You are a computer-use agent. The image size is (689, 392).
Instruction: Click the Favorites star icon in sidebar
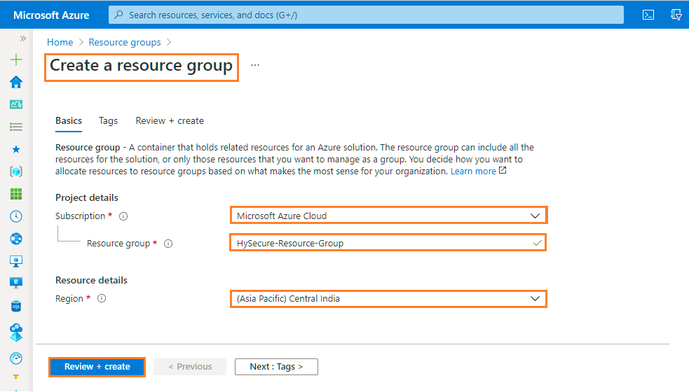point(16,149)
